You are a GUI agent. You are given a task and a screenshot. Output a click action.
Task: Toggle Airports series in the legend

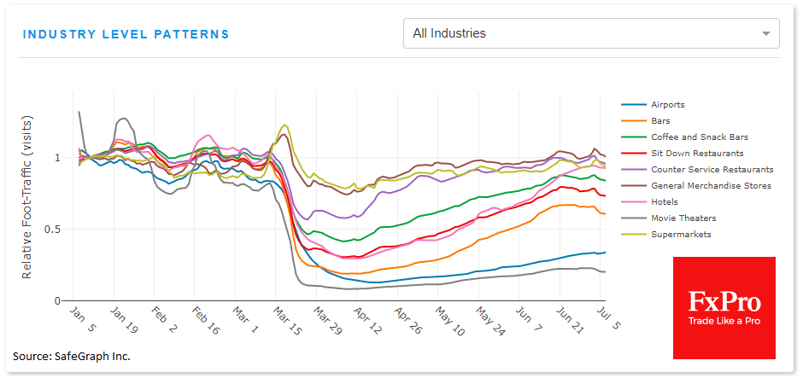click(x=667, y=105)
